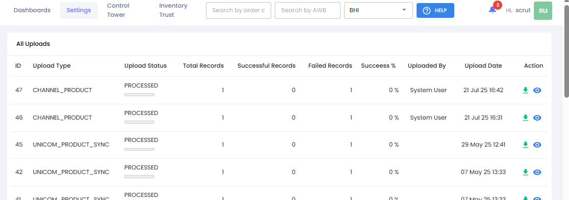Viewport: 569px width, 200px height.
Task: Click PROCESSED status in row 42
Action: (x=141, y=167)
